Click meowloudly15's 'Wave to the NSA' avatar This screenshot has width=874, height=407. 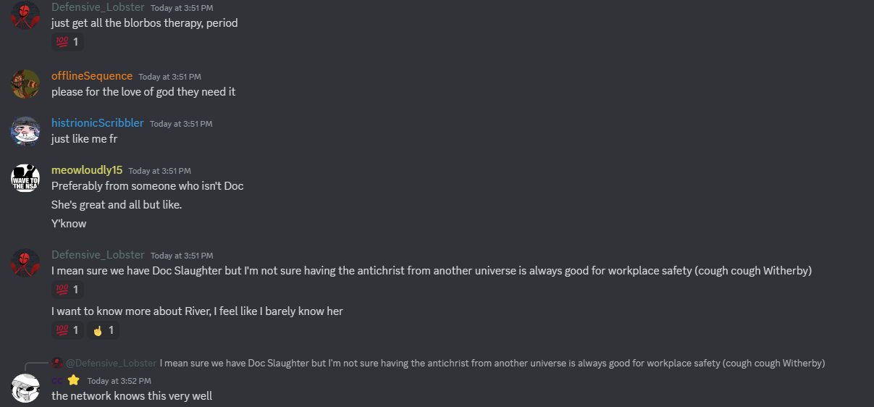[x=25, y=178]
